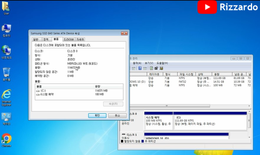The width and height of the screenshot is (260, 155).
Task: Open the 보기(V) menu
Action: [149, 63]
